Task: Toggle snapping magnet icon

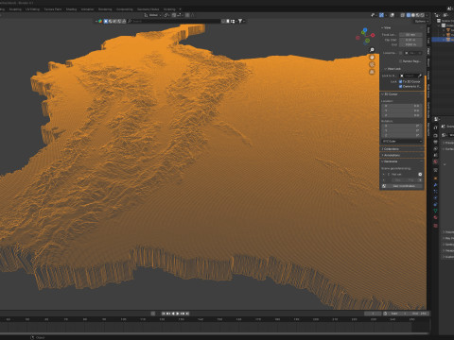Action: [174, 15]
